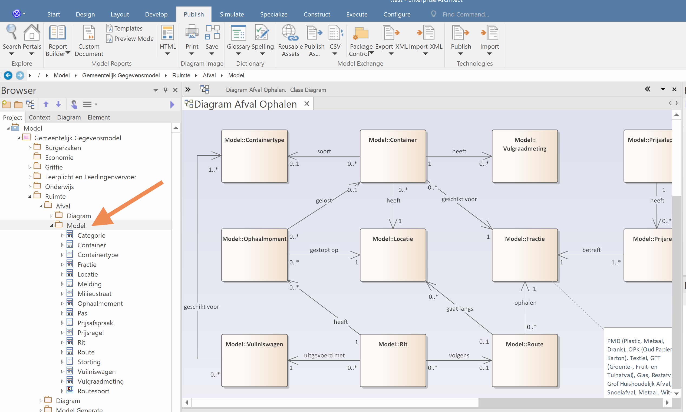Pin the Browser panel
The height and width of the screenshot is (412, 686).
click(x=166, y=90)
